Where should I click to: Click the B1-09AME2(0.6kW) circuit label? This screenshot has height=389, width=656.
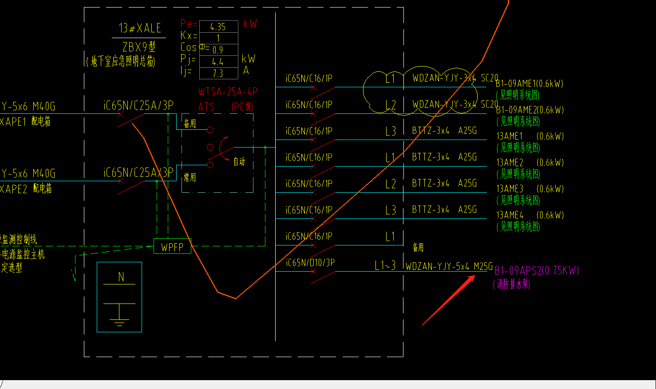tap(530, 109)
